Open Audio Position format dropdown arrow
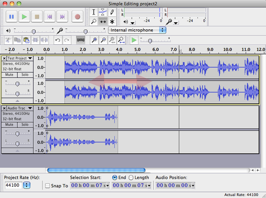 click(193, 186)
